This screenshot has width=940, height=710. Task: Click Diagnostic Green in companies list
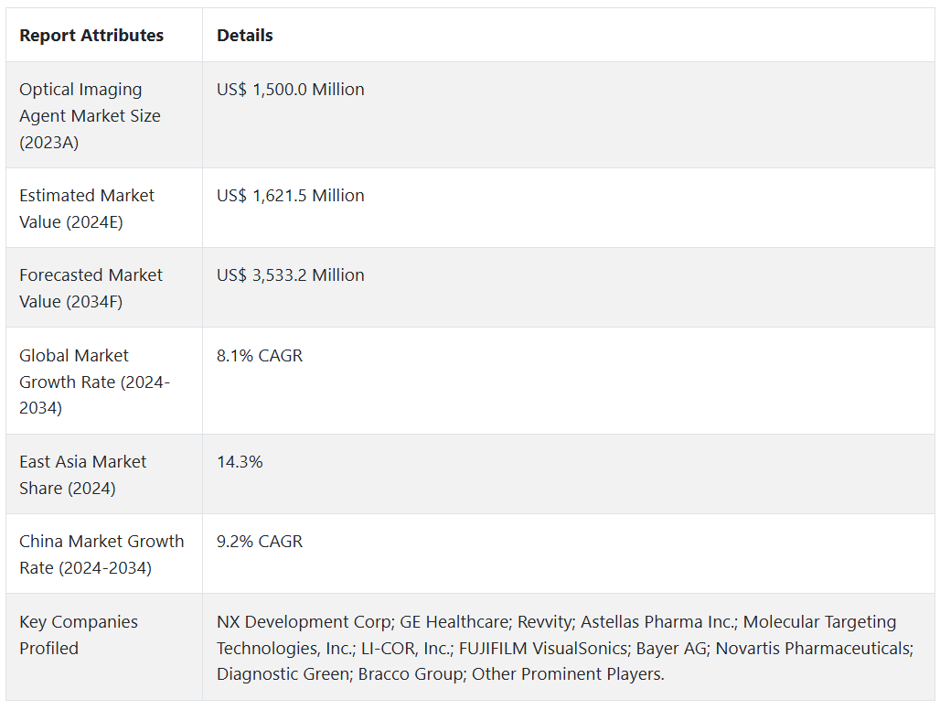click(283, 674)
